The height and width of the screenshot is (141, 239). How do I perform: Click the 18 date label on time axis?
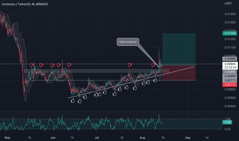pos(122,138)
